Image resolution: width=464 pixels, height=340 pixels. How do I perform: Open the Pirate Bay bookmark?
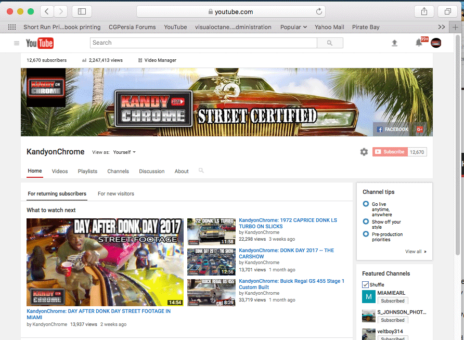pyautogui.click(x=366, y=27)
